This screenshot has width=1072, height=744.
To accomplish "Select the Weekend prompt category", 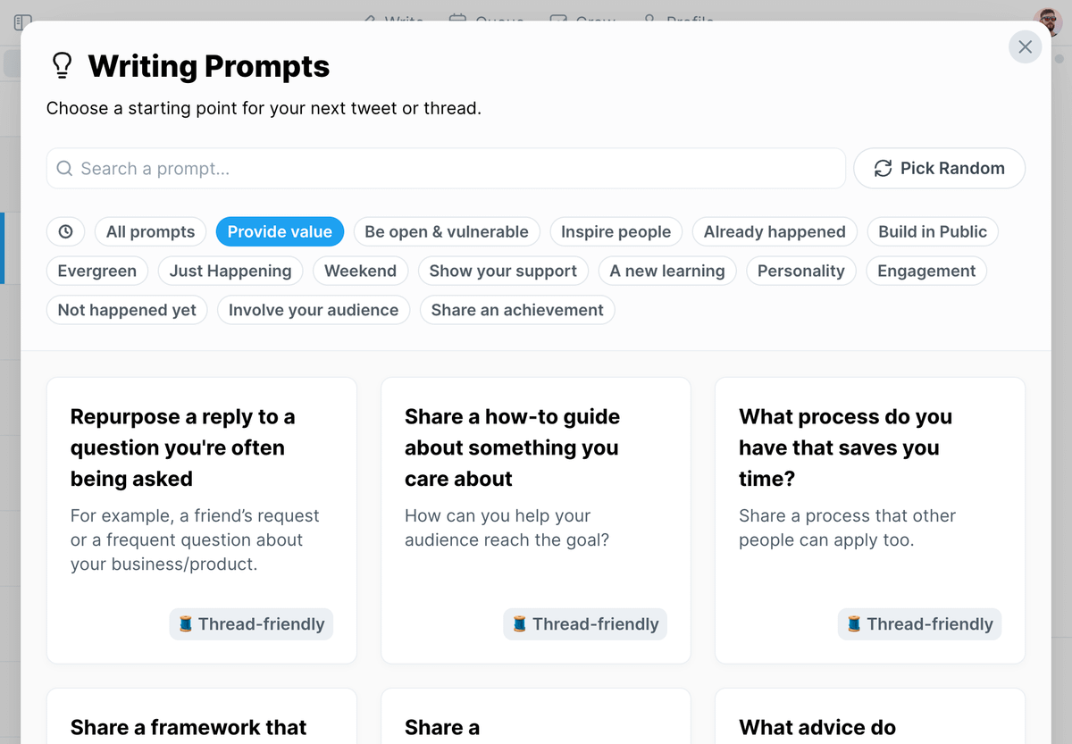I will (361, 271).
